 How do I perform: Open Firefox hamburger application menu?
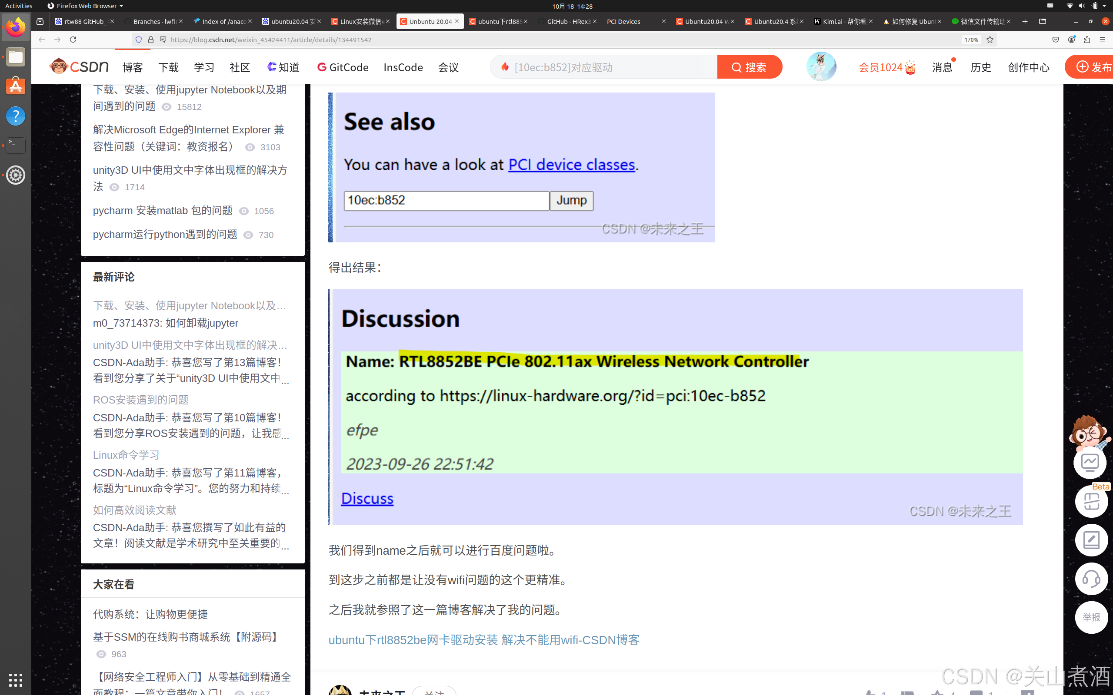1103,40
